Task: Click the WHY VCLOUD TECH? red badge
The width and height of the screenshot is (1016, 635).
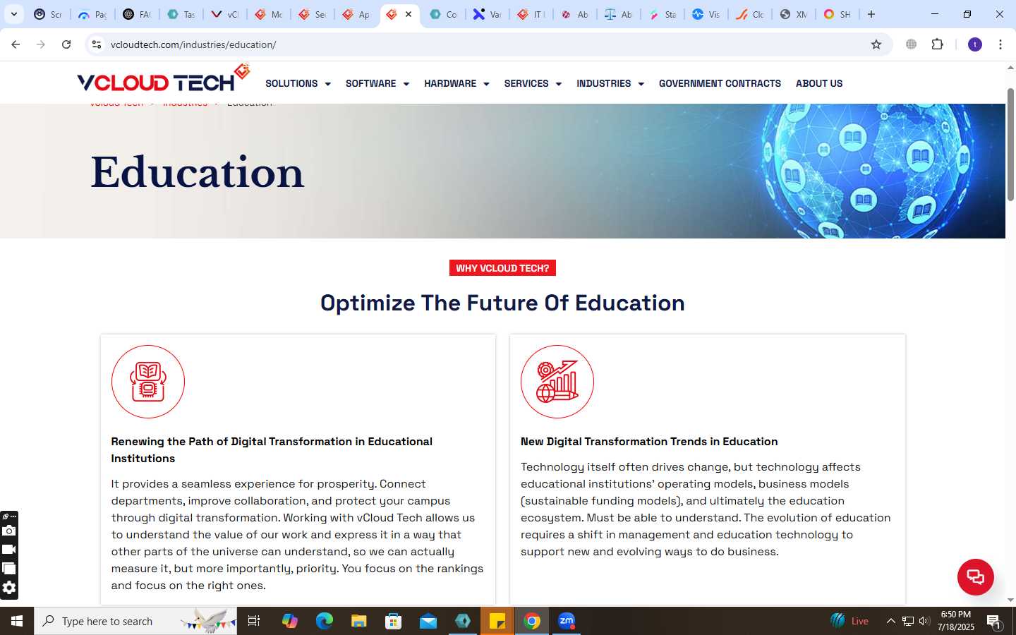Action: 502,268
